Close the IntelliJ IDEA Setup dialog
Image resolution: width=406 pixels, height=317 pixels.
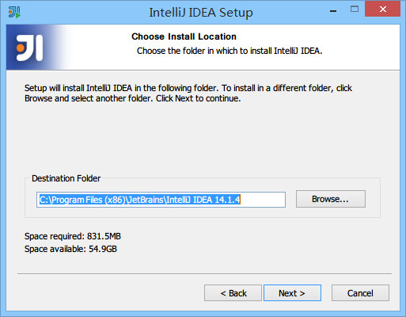click(x=382, y=10)
